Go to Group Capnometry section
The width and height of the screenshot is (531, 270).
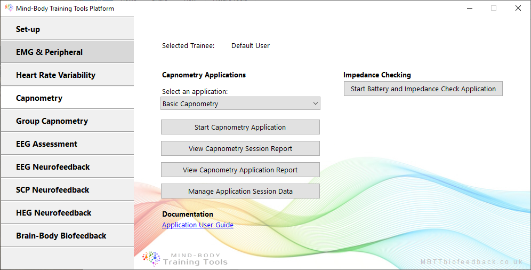point(67,121)
